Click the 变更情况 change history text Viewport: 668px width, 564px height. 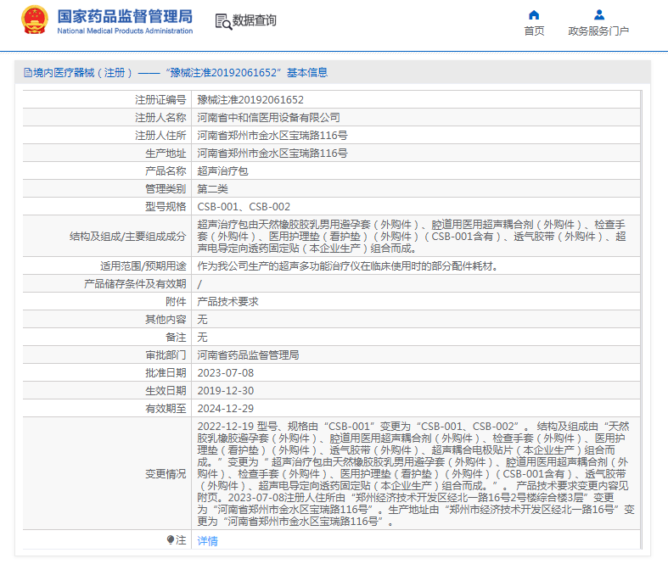click(416, 474)
